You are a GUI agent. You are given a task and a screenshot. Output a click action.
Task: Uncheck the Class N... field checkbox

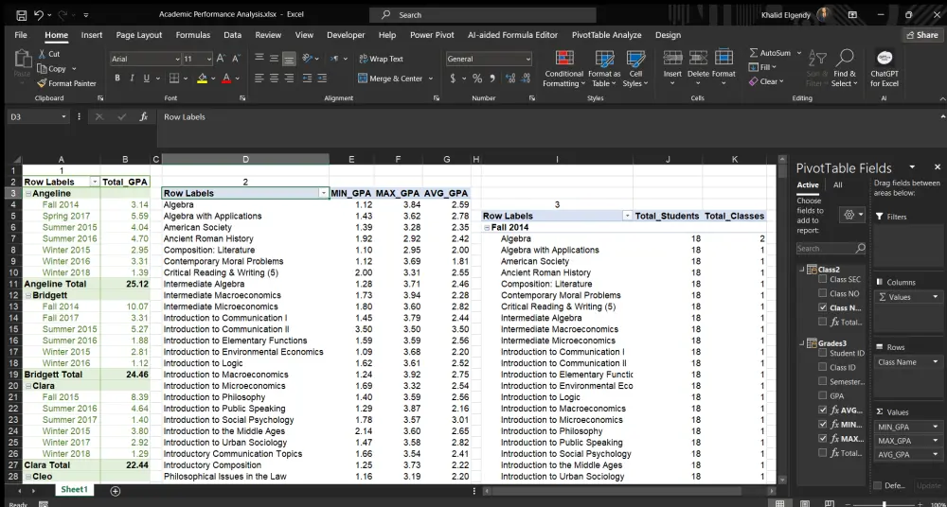click(822, 307)
